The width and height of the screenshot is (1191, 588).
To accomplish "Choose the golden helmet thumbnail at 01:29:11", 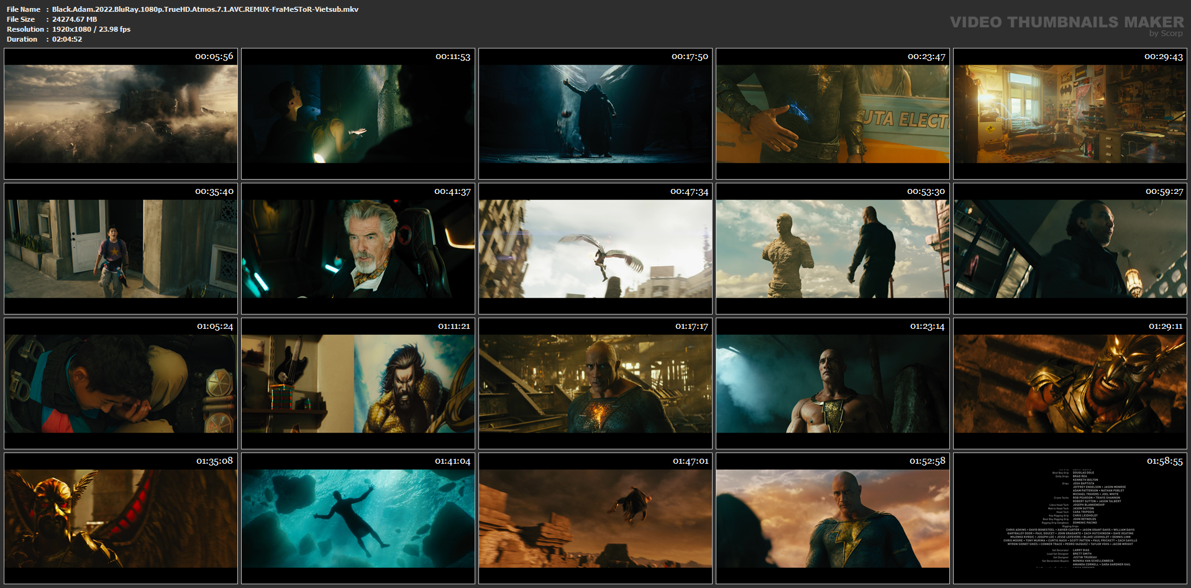I will (x=1070, y=384).
